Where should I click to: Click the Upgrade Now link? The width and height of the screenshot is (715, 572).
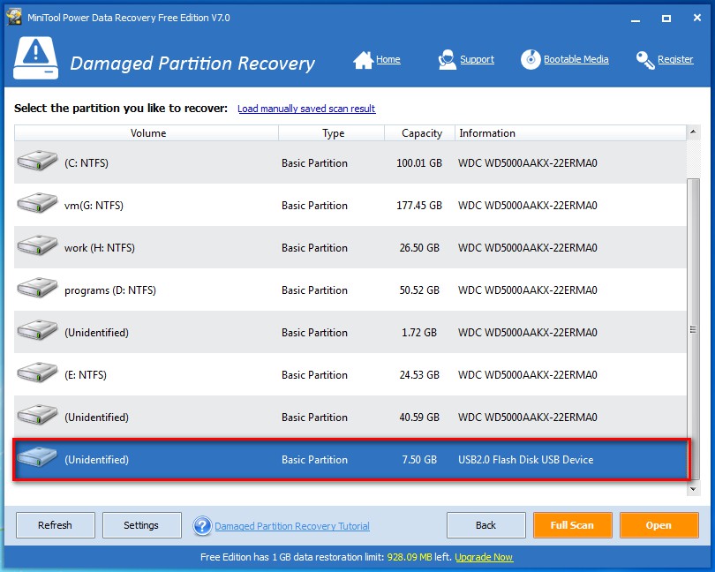(x=484, y=557)
